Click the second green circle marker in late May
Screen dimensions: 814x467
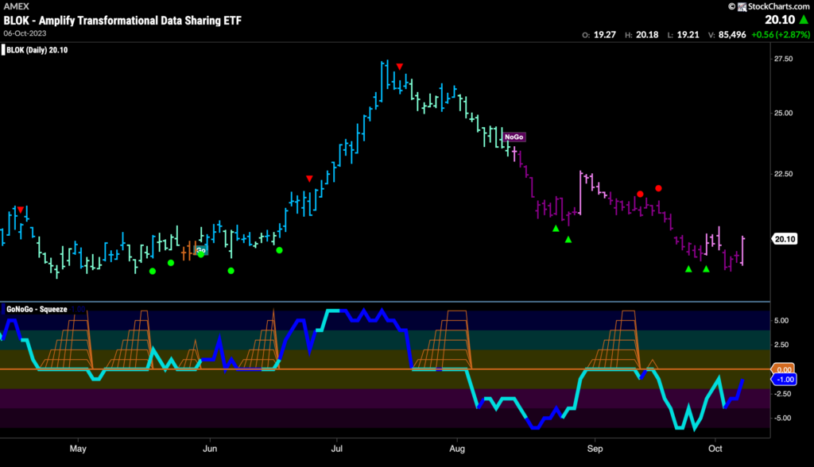click(x=171, y=263)
